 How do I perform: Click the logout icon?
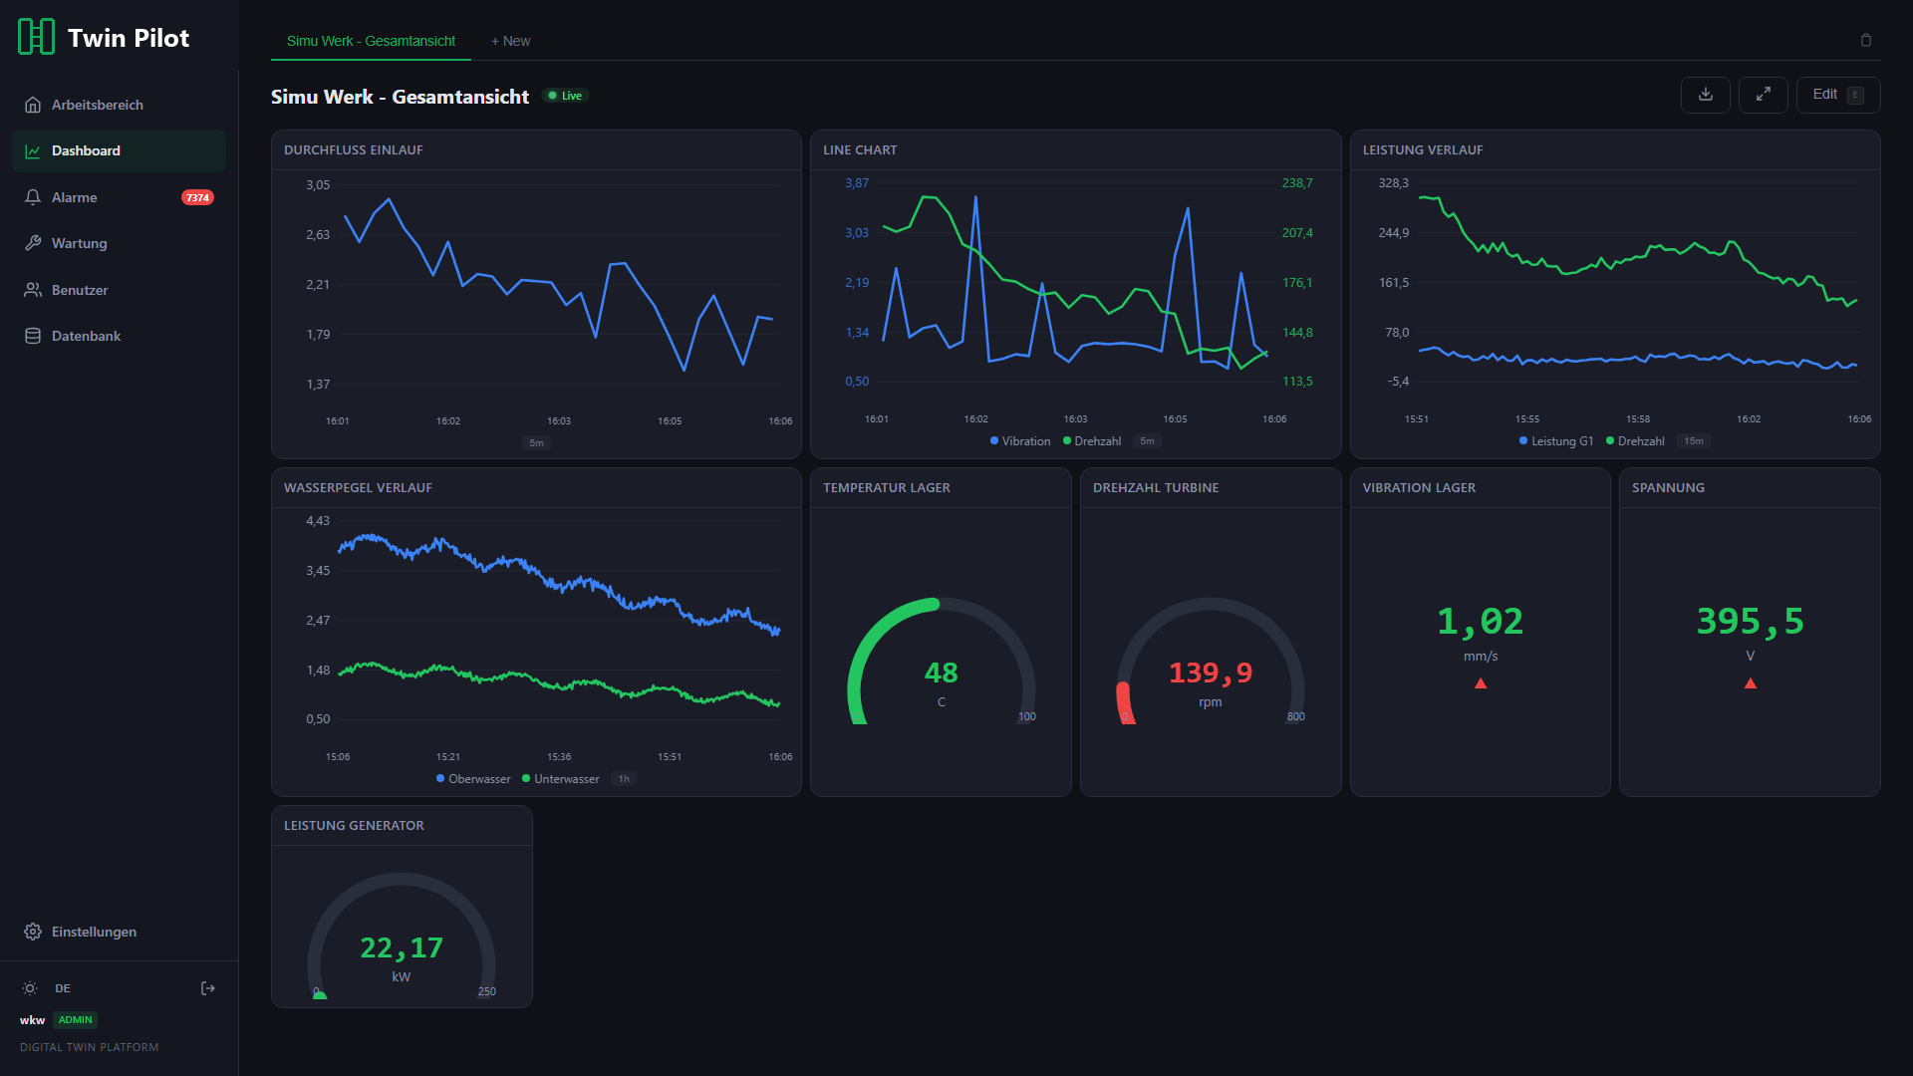point(208,988)
